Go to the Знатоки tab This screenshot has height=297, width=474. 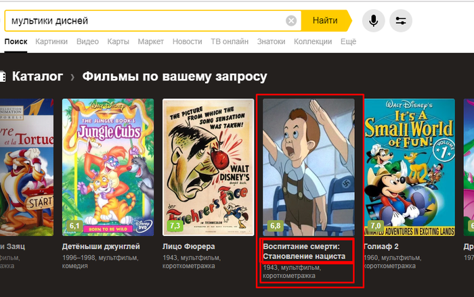click(x=271, y=42)
